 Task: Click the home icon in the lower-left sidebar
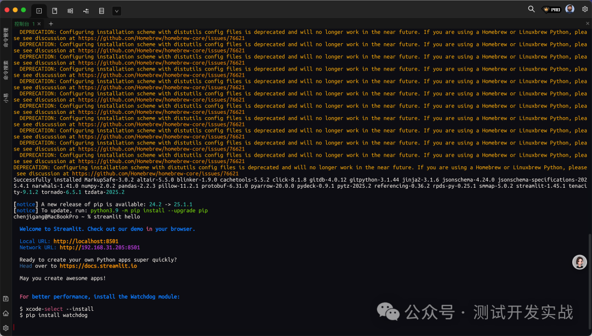pos(5,313)
